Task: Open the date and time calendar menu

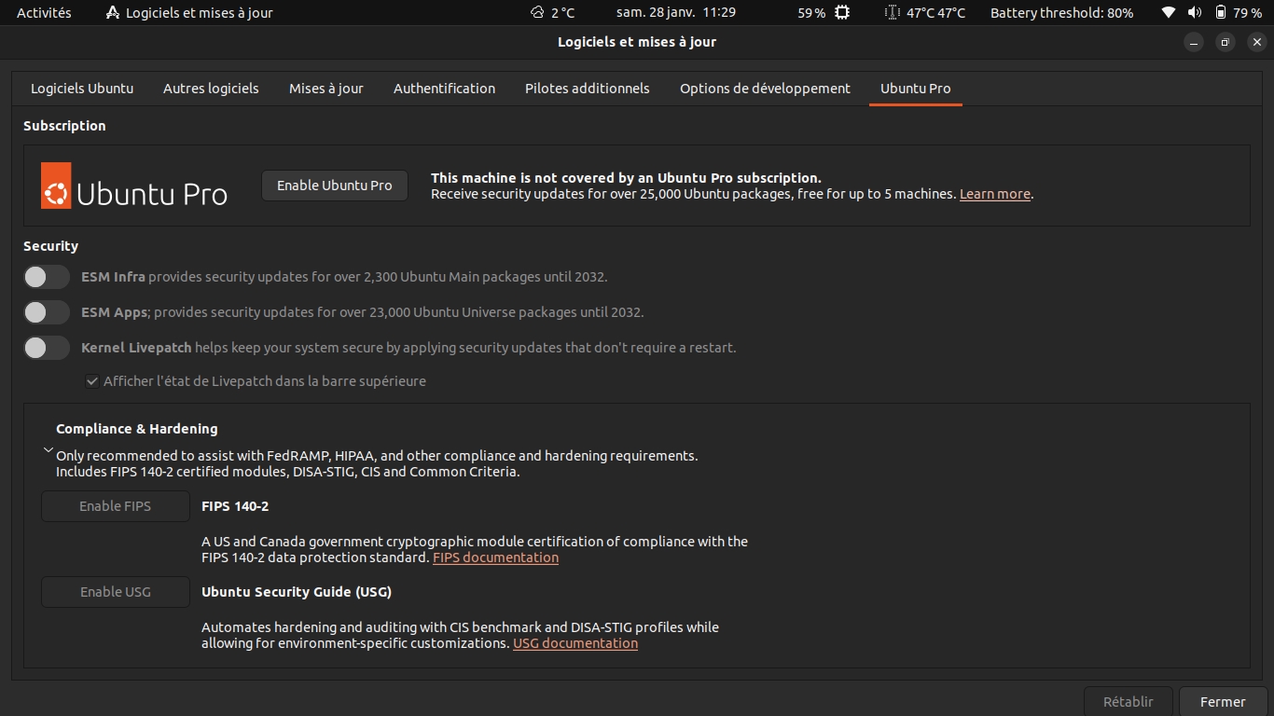Action: coord(675,13)
